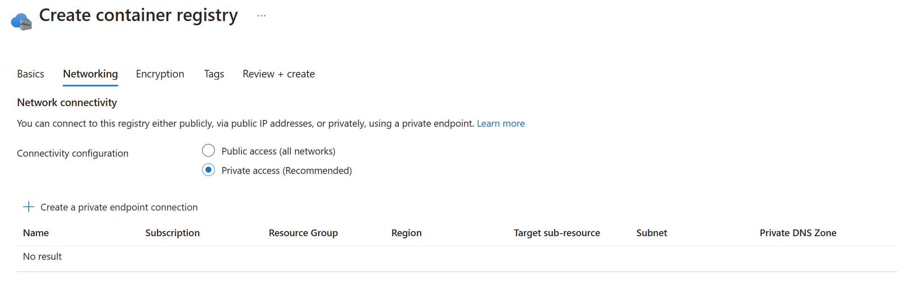Click the Private DNS Zone column header
The width and height of the screenshot is (908, 293).
click(x=798, y=233)
